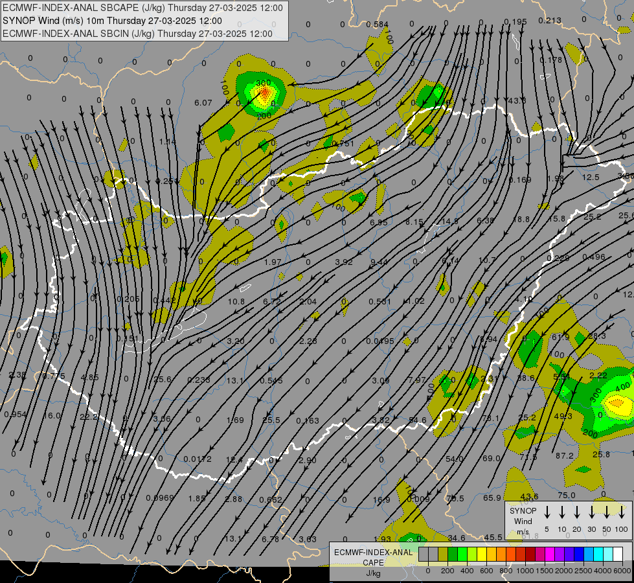
Task: Select the SYNOP Wind 10m title line
Action: [x=113, y=21]
